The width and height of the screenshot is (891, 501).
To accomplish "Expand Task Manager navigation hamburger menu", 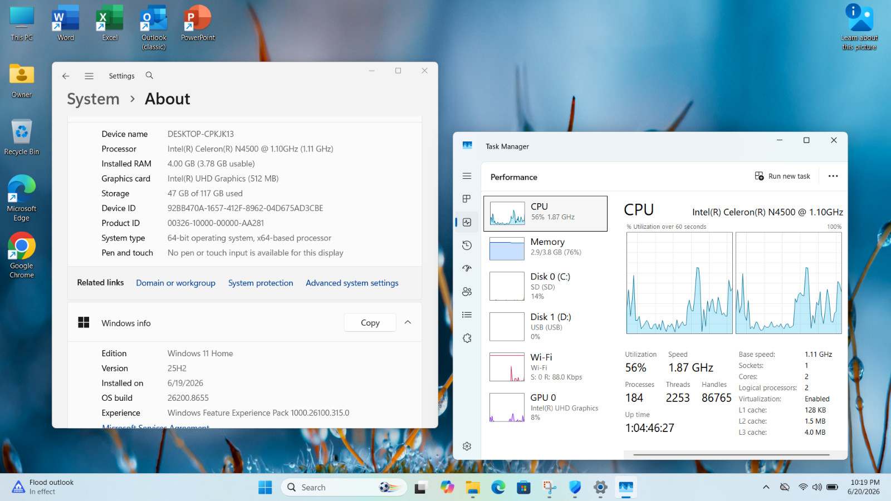I will pos(467,176).
